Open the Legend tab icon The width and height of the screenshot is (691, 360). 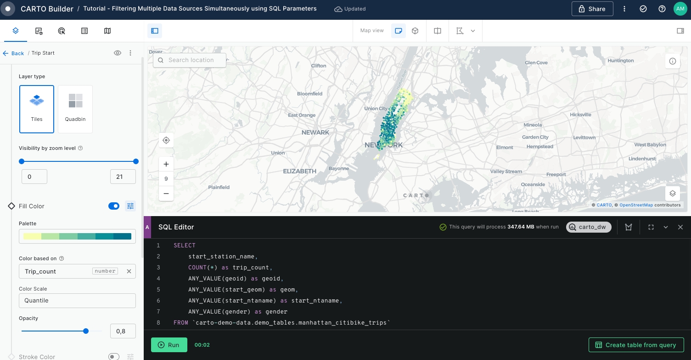(x=84, y=31)
